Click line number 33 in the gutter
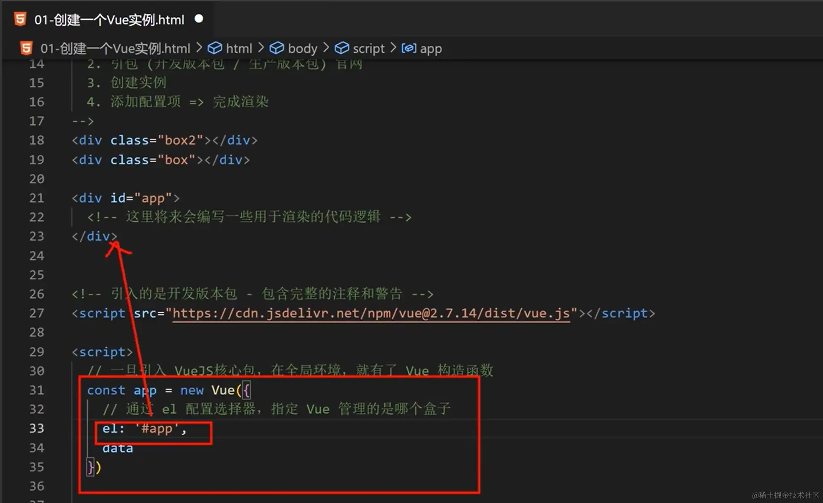Viewport: 823px width, 503px height. click(x=37, y=428)
